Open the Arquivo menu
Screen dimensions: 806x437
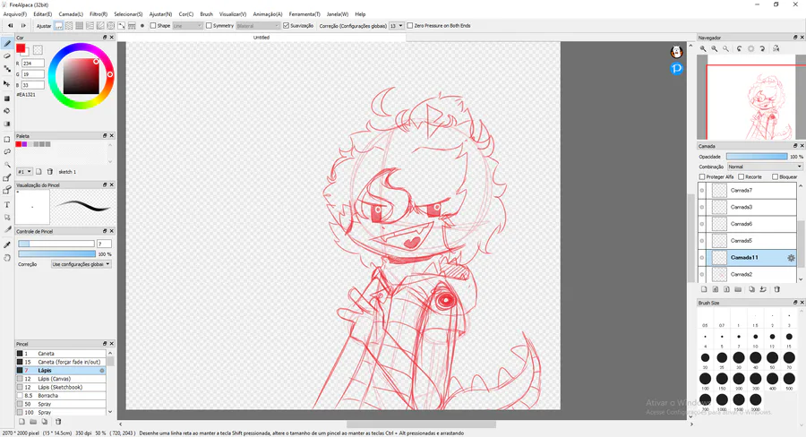pyautogui.click(x=15, y=14)
